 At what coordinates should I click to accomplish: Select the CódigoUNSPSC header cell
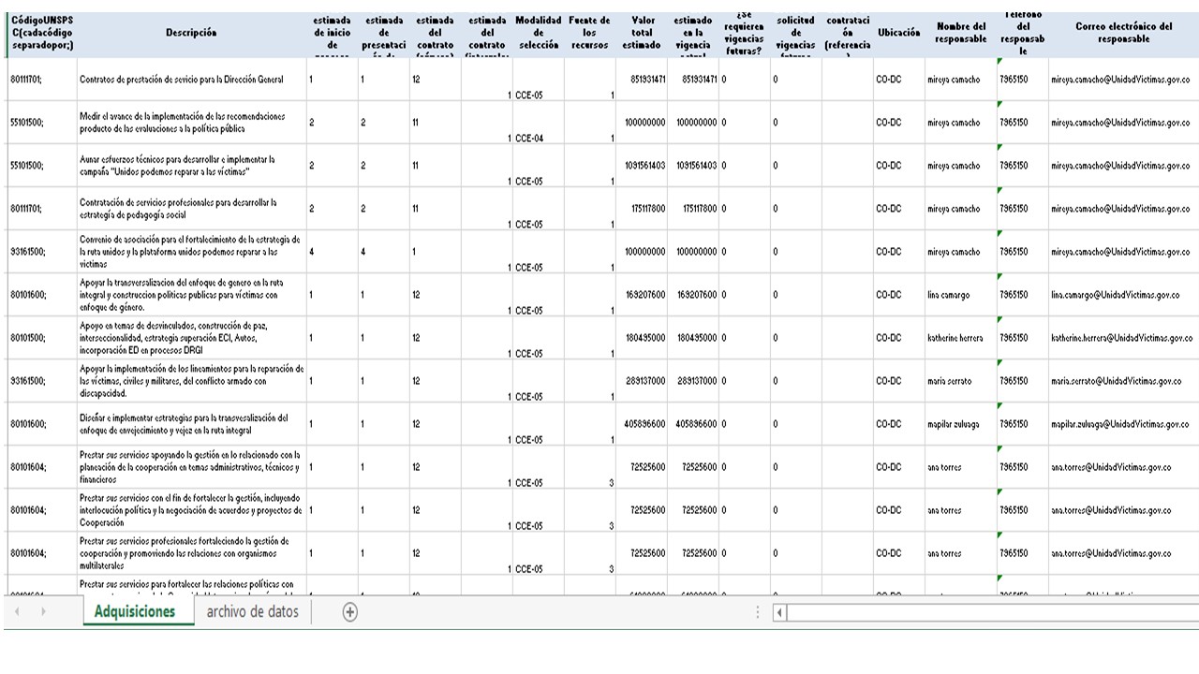coord(41,34)
